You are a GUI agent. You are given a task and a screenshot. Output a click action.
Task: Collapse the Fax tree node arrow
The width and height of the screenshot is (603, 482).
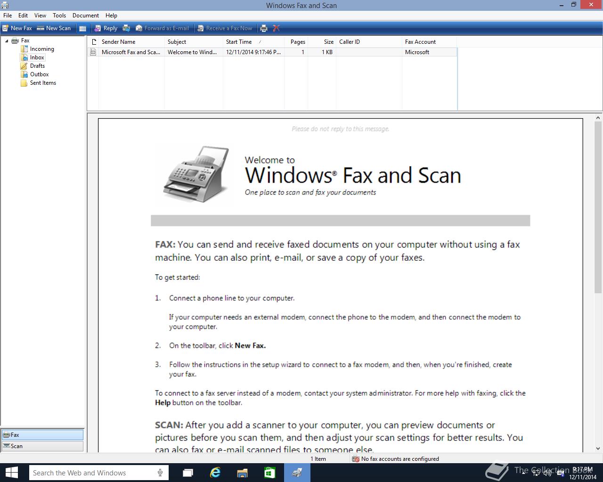(7, 40)
